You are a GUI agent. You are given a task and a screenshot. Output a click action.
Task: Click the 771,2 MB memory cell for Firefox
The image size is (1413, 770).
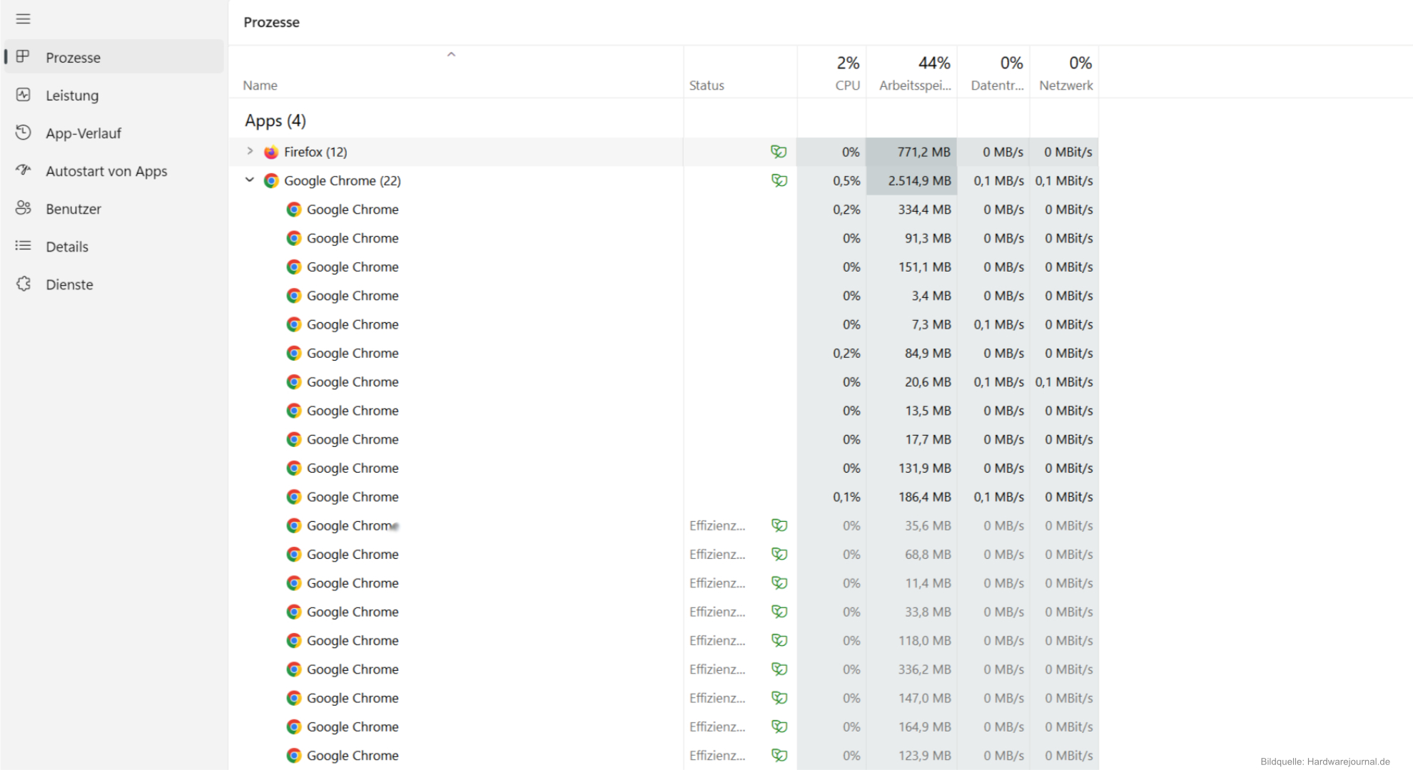click(x=911, y=152)
